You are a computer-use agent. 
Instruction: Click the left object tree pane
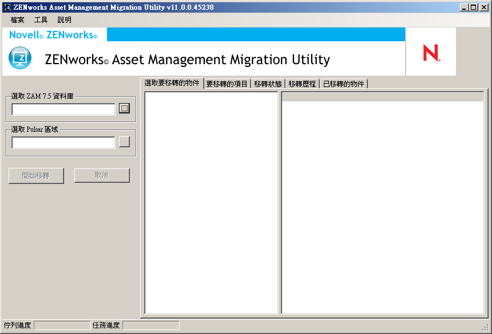point(211,203)
